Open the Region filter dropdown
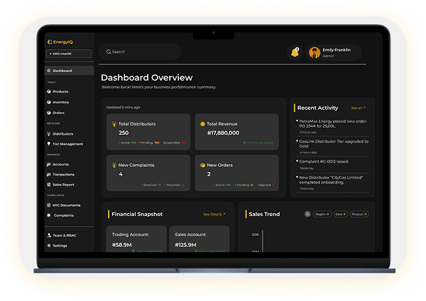 tap(323, 214)
